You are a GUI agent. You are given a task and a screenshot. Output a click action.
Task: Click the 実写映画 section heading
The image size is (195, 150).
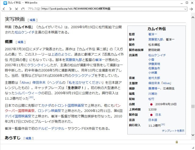tap(15, 19)
